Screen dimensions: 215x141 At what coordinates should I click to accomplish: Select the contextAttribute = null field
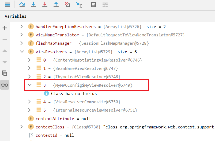[63, 119]
